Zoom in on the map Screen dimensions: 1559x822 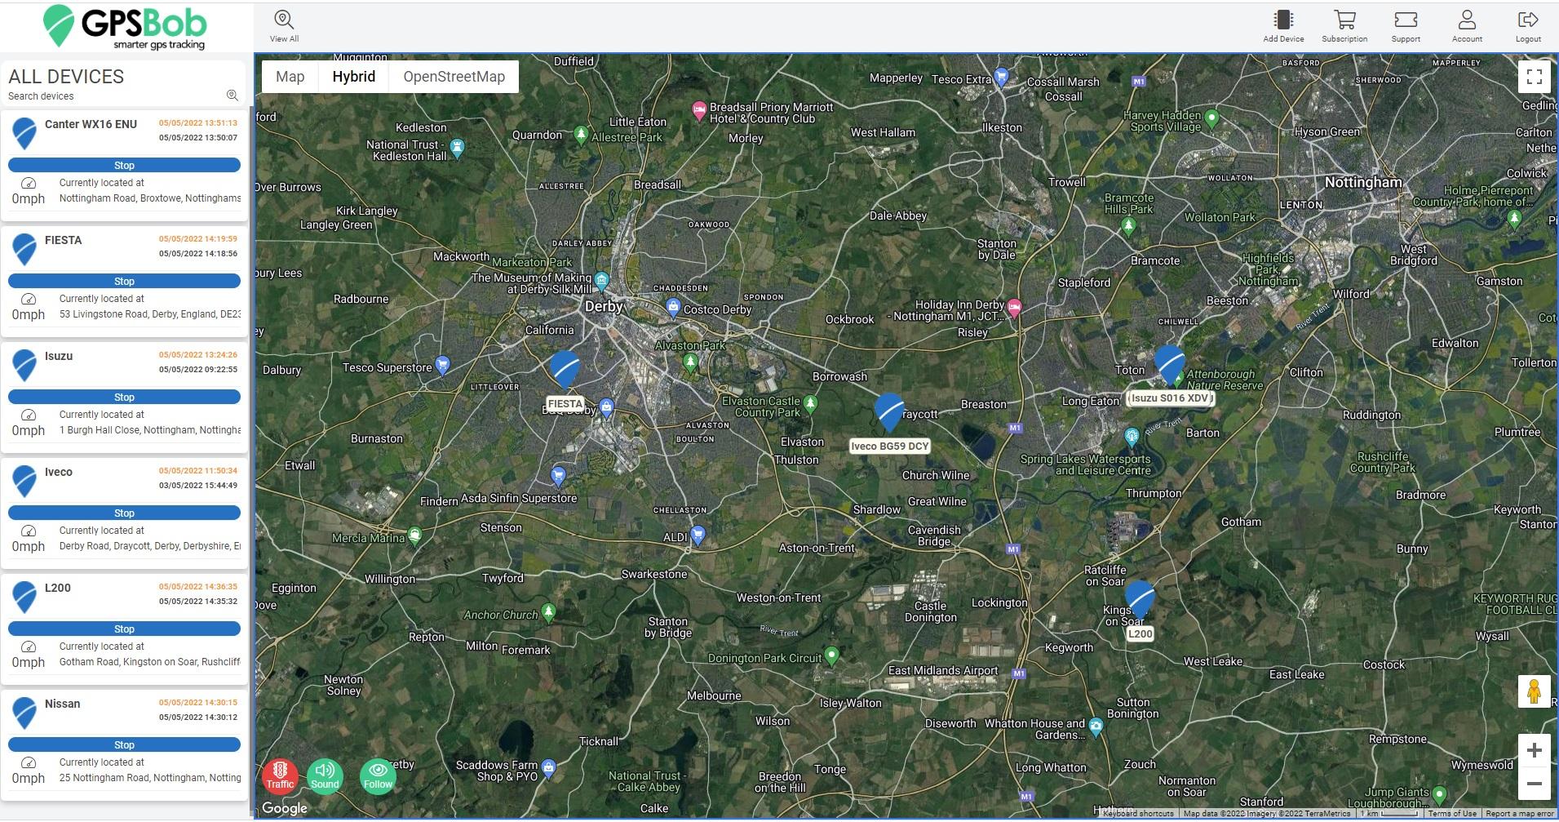coord(1534,750)
